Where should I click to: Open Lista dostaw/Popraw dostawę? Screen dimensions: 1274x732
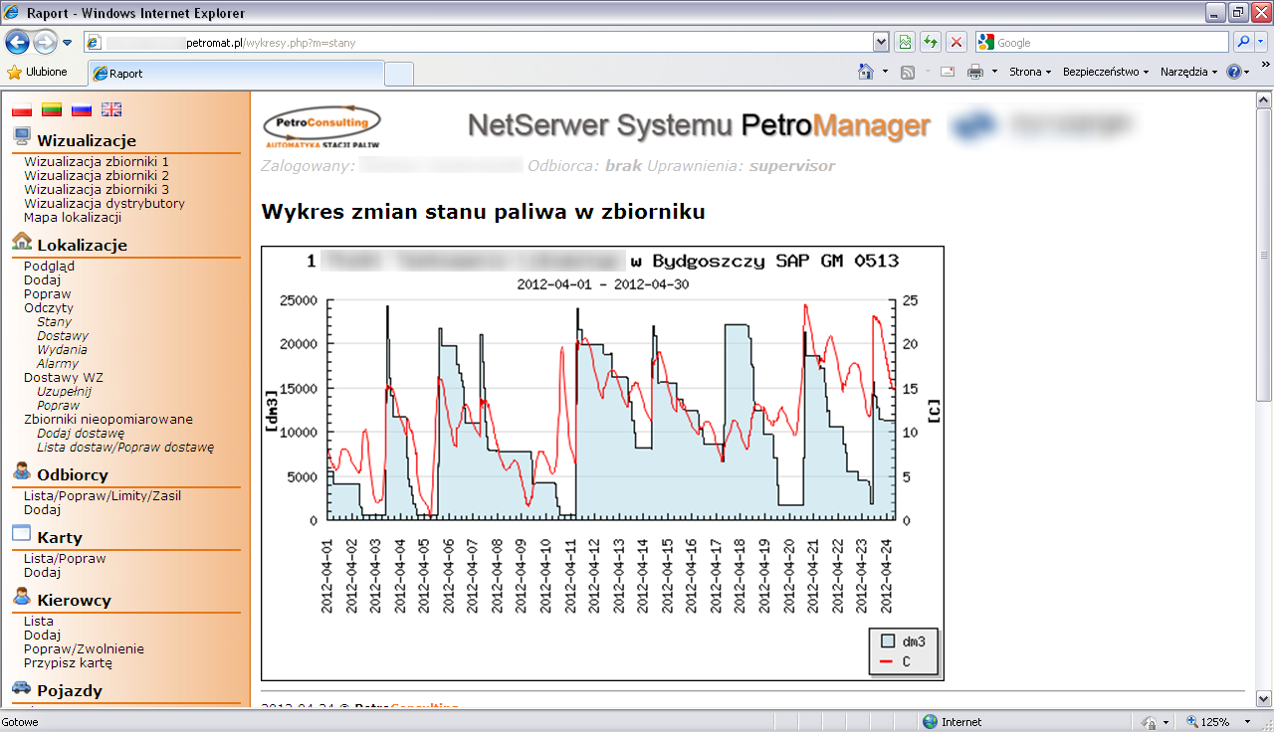125,448
